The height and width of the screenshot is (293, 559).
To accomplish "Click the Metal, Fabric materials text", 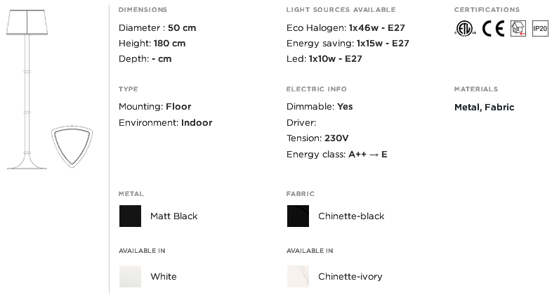I will [x=484, y=107].
